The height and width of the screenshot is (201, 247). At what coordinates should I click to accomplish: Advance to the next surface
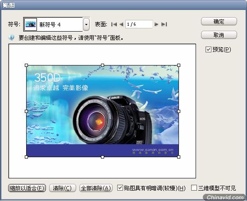(156, 24)
